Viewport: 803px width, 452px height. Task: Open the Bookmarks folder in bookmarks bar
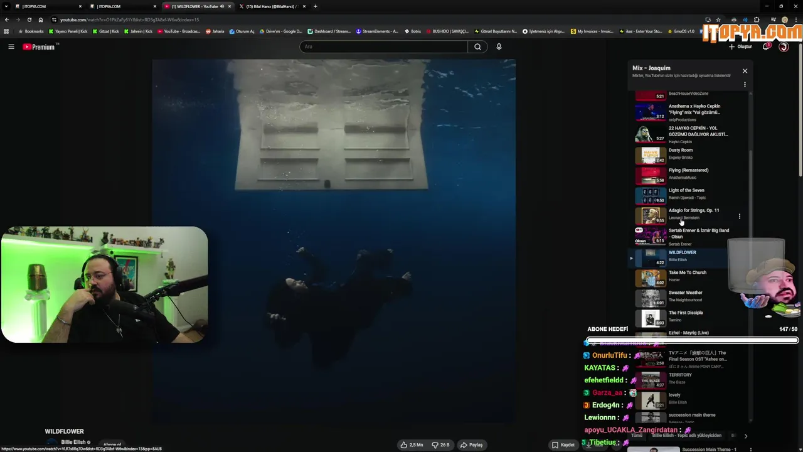pos(31,31)
